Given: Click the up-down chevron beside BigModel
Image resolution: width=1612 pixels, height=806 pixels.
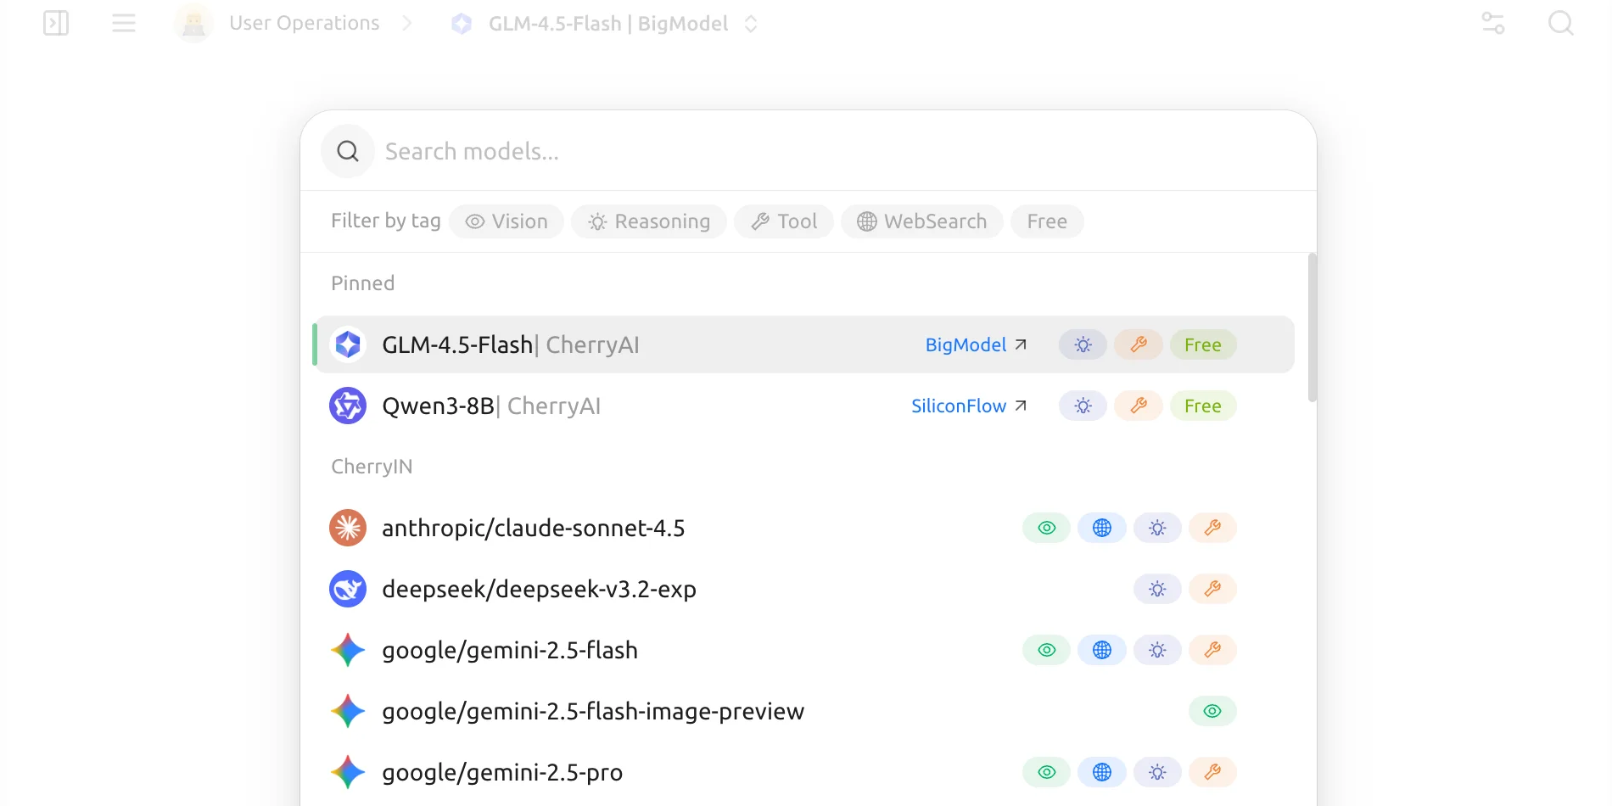Looking at the screenshot, I should 751,24.
